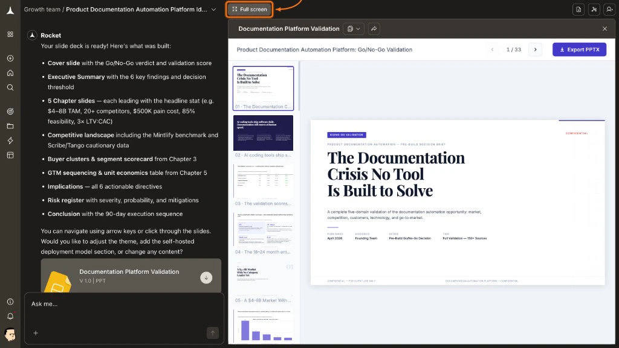Click the workflow icon in the top right
The width and height of the screenshot is (619, 348).
[x=594, y=9]
